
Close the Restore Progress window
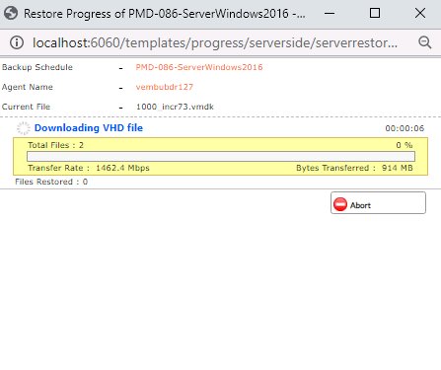coord(420,14)
